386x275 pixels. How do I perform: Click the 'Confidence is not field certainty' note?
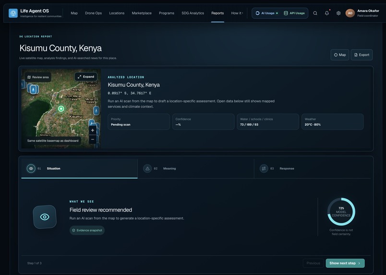[341, 232]
